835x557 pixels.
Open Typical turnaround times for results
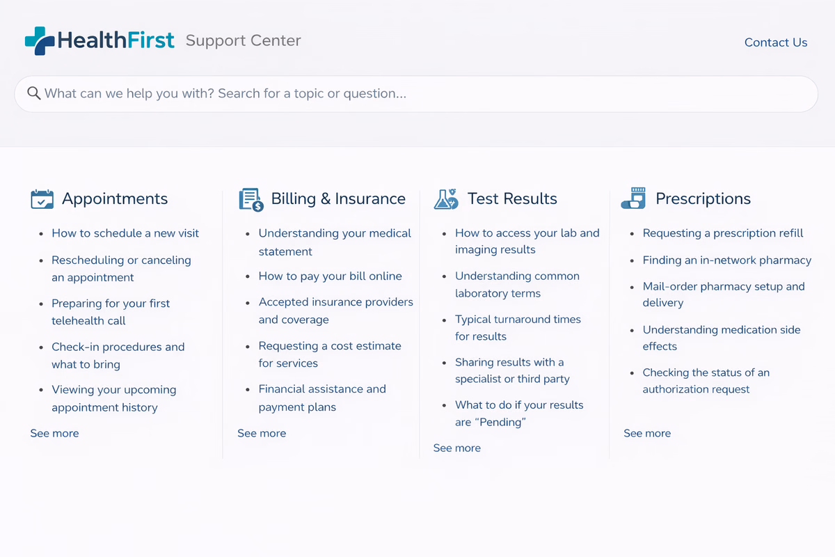[x=518, y=328]
